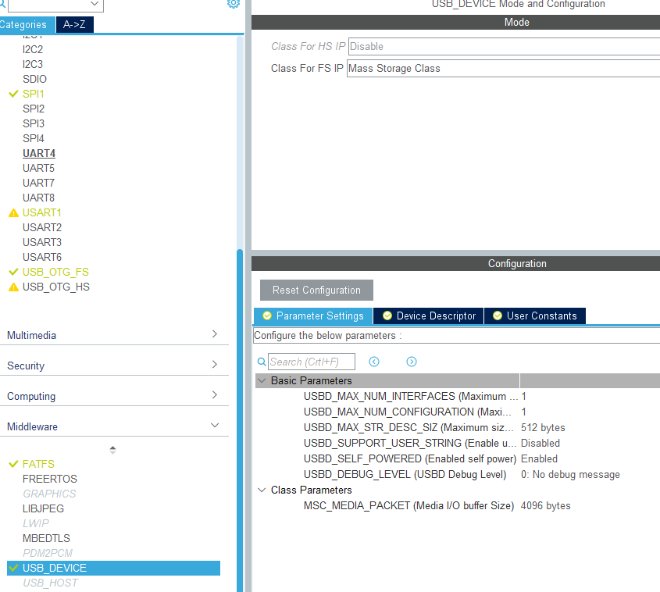Image resolution: width=660 pixels, height=592 pixels.
Task: Select the Parameter Settings tab
Action: pyautogui.click(x=313, y=316)
